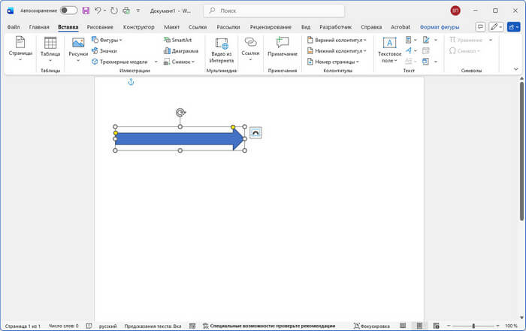Add a comment with Примечание button
Viewport: 526px width, 331px height.
(282, 48)
